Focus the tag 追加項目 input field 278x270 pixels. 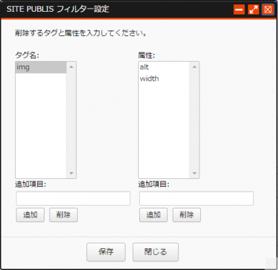pos(73,199)
